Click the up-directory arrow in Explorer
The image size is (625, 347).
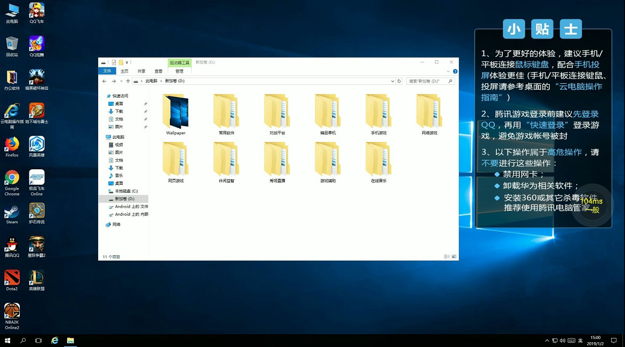point(128,81)
